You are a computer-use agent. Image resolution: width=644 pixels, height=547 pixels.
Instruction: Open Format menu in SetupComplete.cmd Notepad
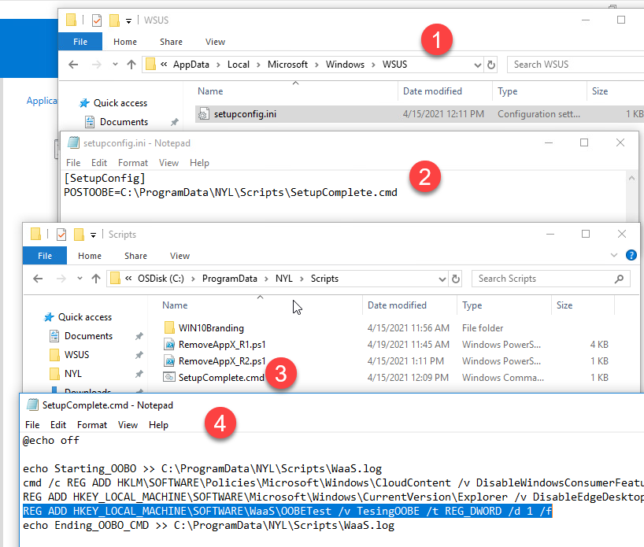pos(92,425)
